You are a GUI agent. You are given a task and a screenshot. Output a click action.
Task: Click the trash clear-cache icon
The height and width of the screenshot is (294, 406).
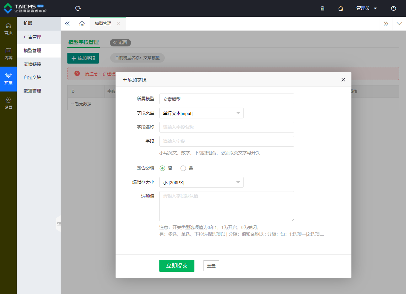pyautogui.click(x=322, y=8)
